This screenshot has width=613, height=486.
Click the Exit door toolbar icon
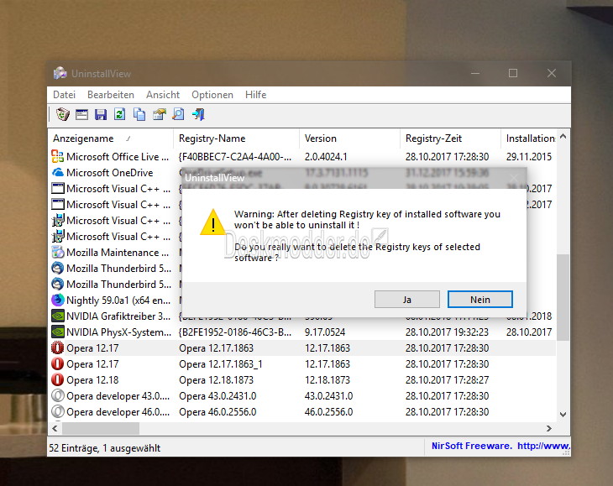tap(198, 114)
